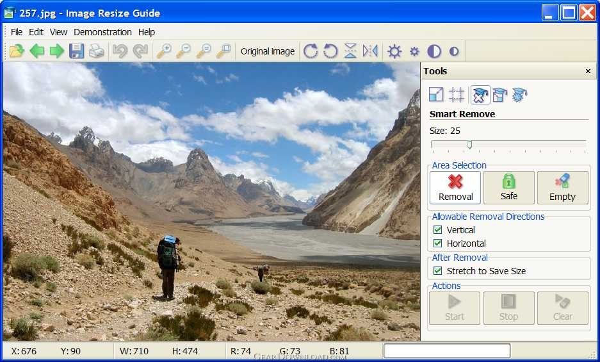
Task: Click the hiker with blue backpack in image
Action: coord(168,267)
